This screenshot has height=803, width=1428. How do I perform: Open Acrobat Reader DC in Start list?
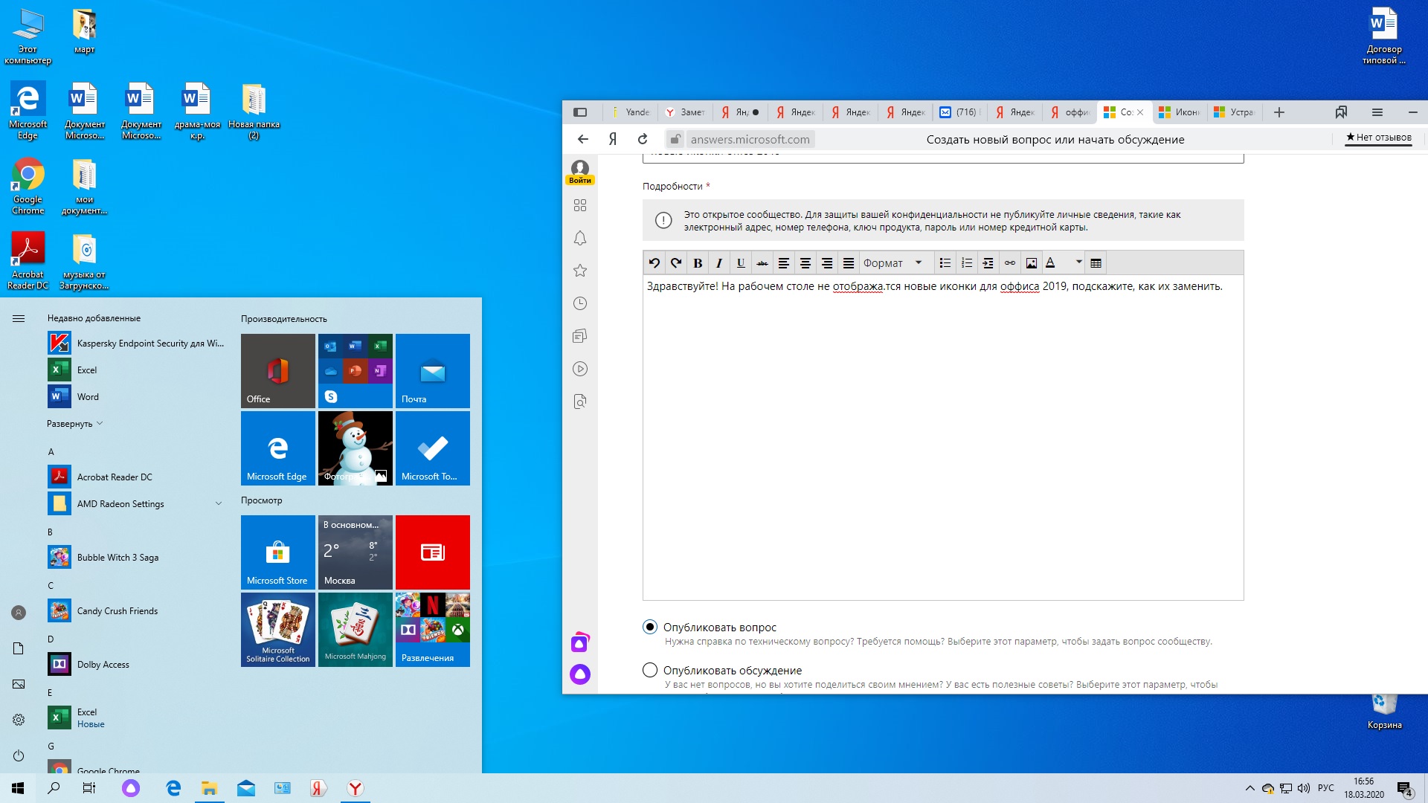click(x=135, y=477)
